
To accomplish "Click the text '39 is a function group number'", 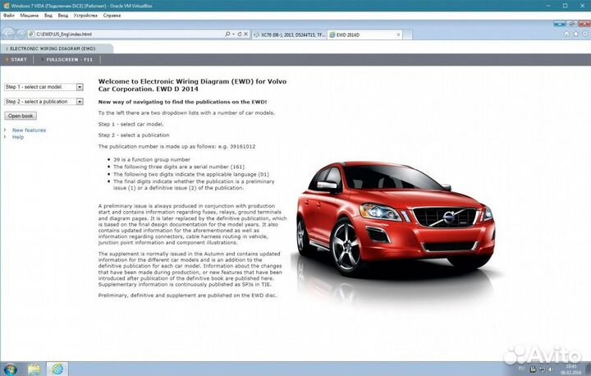I will pos(152,159).
